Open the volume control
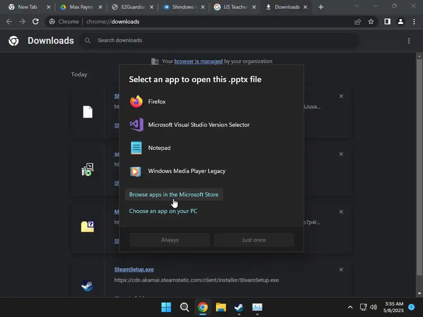 pos(373,307)
